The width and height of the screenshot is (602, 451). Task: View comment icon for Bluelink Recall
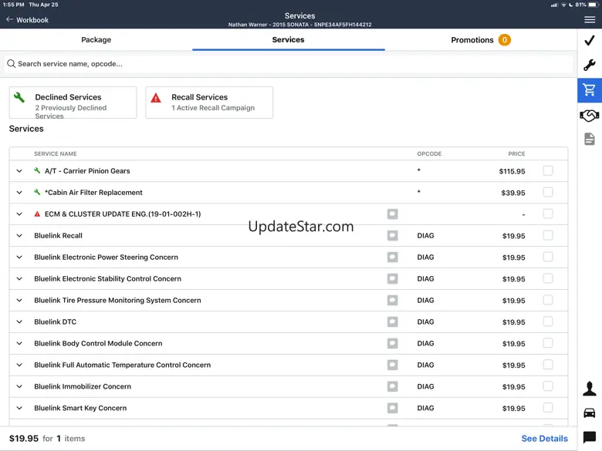[x=392, y=236]
